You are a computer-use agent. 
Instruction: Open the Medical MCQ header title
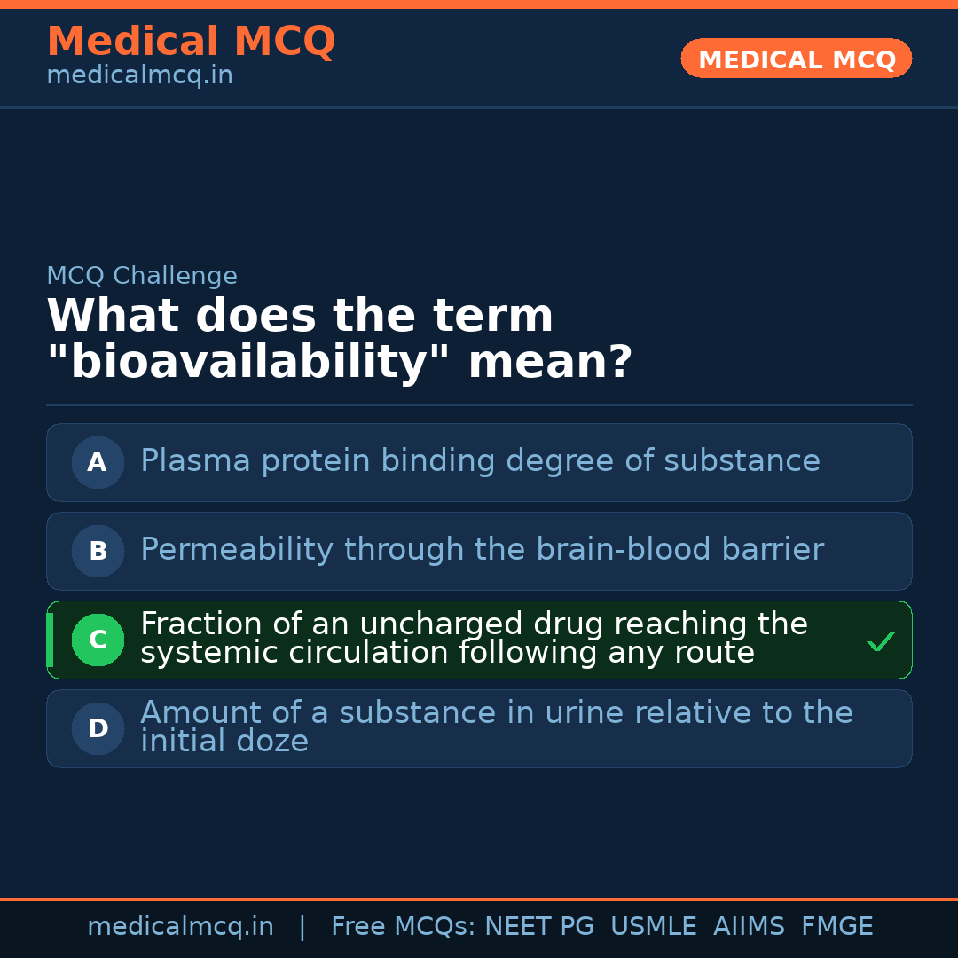191,42
